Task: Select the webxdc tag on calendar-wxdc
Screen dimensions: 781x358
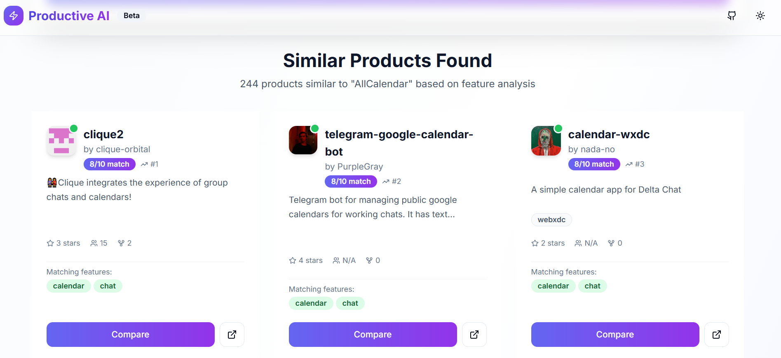Action: click(551, 220)
